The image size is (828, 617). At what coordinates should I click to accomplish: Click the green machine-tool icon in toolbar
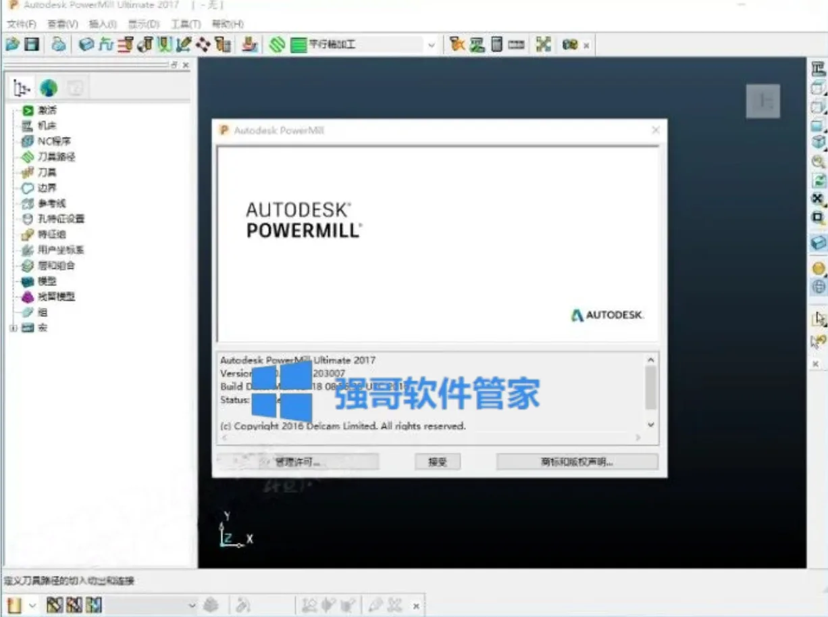tap(477, 45)
